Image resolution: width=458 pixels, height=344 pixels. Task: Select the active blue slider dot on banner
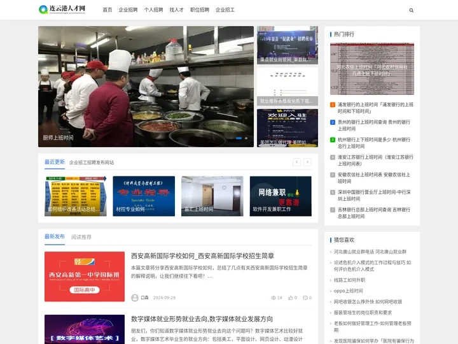(239, 138)
